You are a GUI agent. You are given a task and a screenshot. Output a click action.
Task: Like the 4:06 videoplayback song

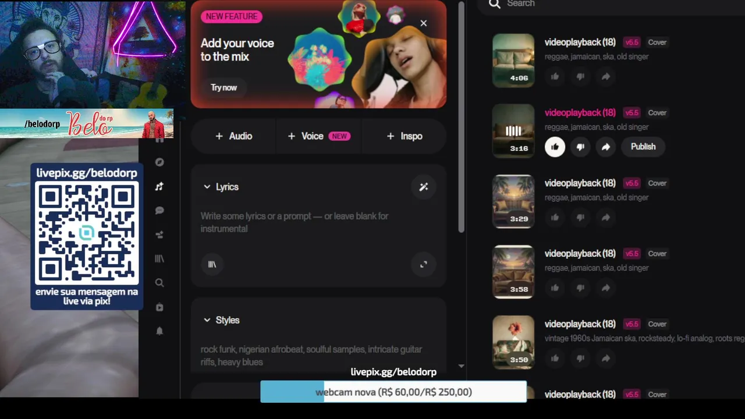coord(555,76)
